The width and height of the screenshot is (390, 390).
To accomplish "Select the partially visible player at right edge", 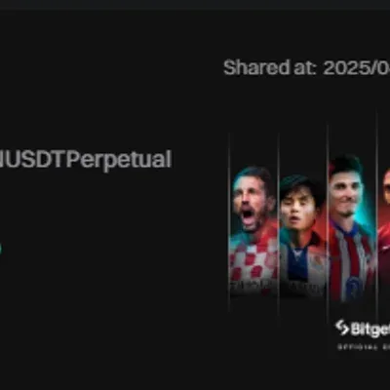I will pyautogui.click(x=384, y=227).
